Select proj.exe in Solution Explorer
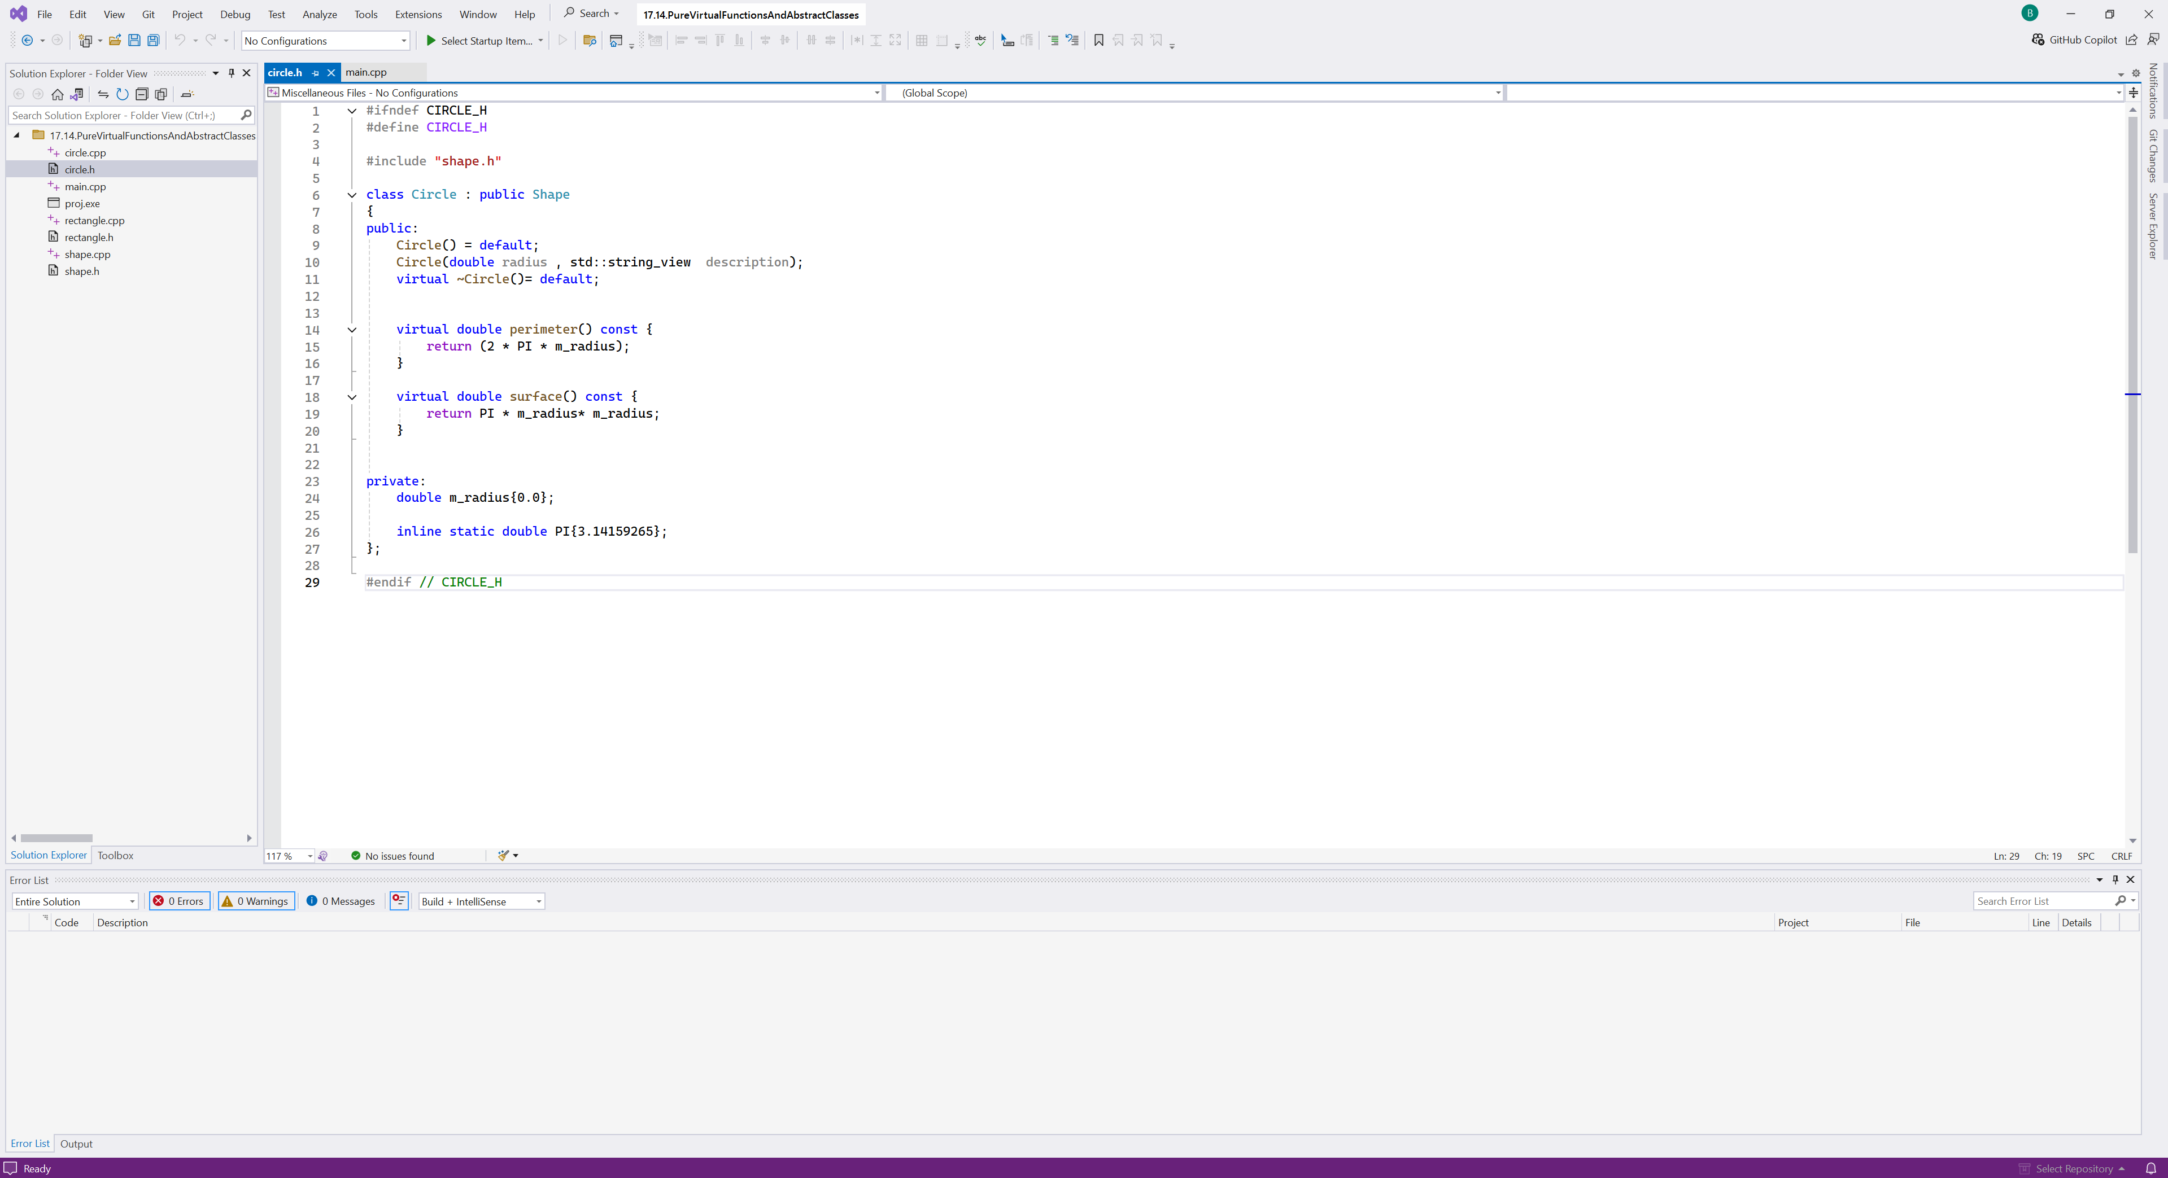The width and height of the screenshot is (2168, 1178). pos(82,204)
